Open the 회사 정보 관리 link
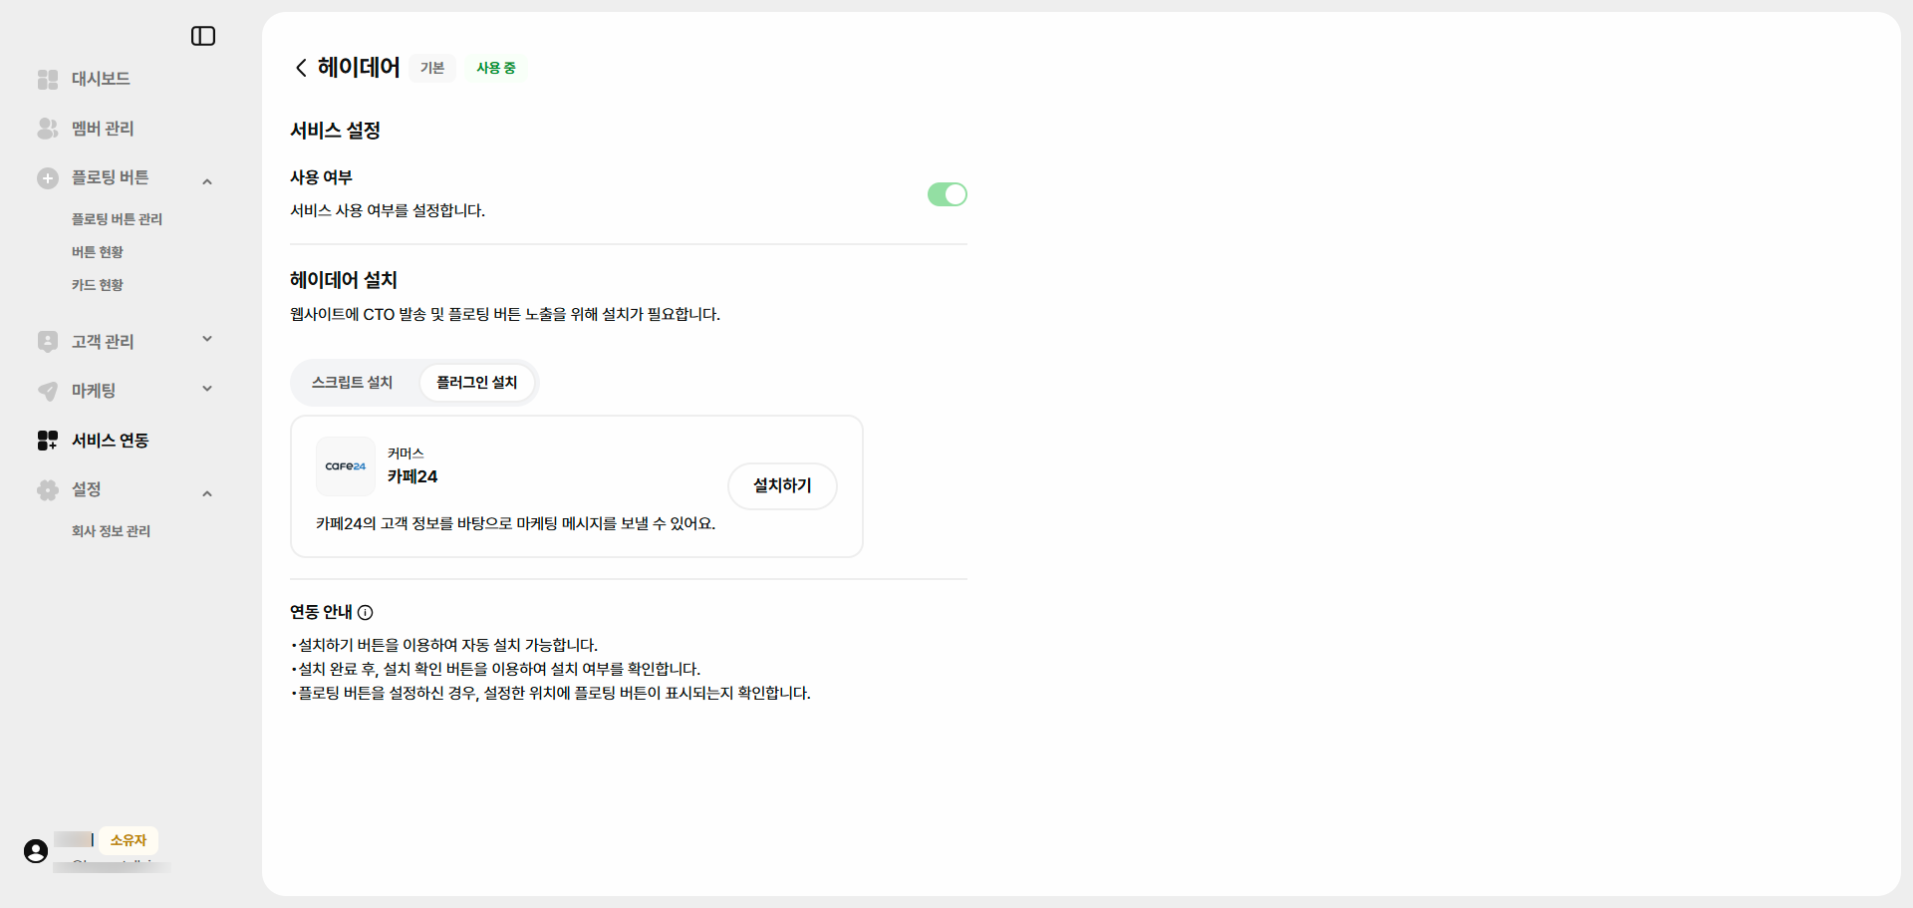 click(x=112, y=531)
